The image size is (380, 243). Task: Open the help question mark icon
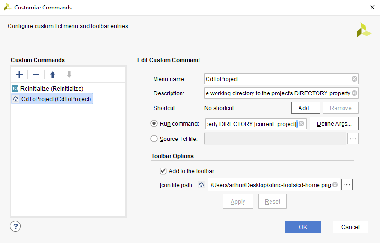pos(16,226)
